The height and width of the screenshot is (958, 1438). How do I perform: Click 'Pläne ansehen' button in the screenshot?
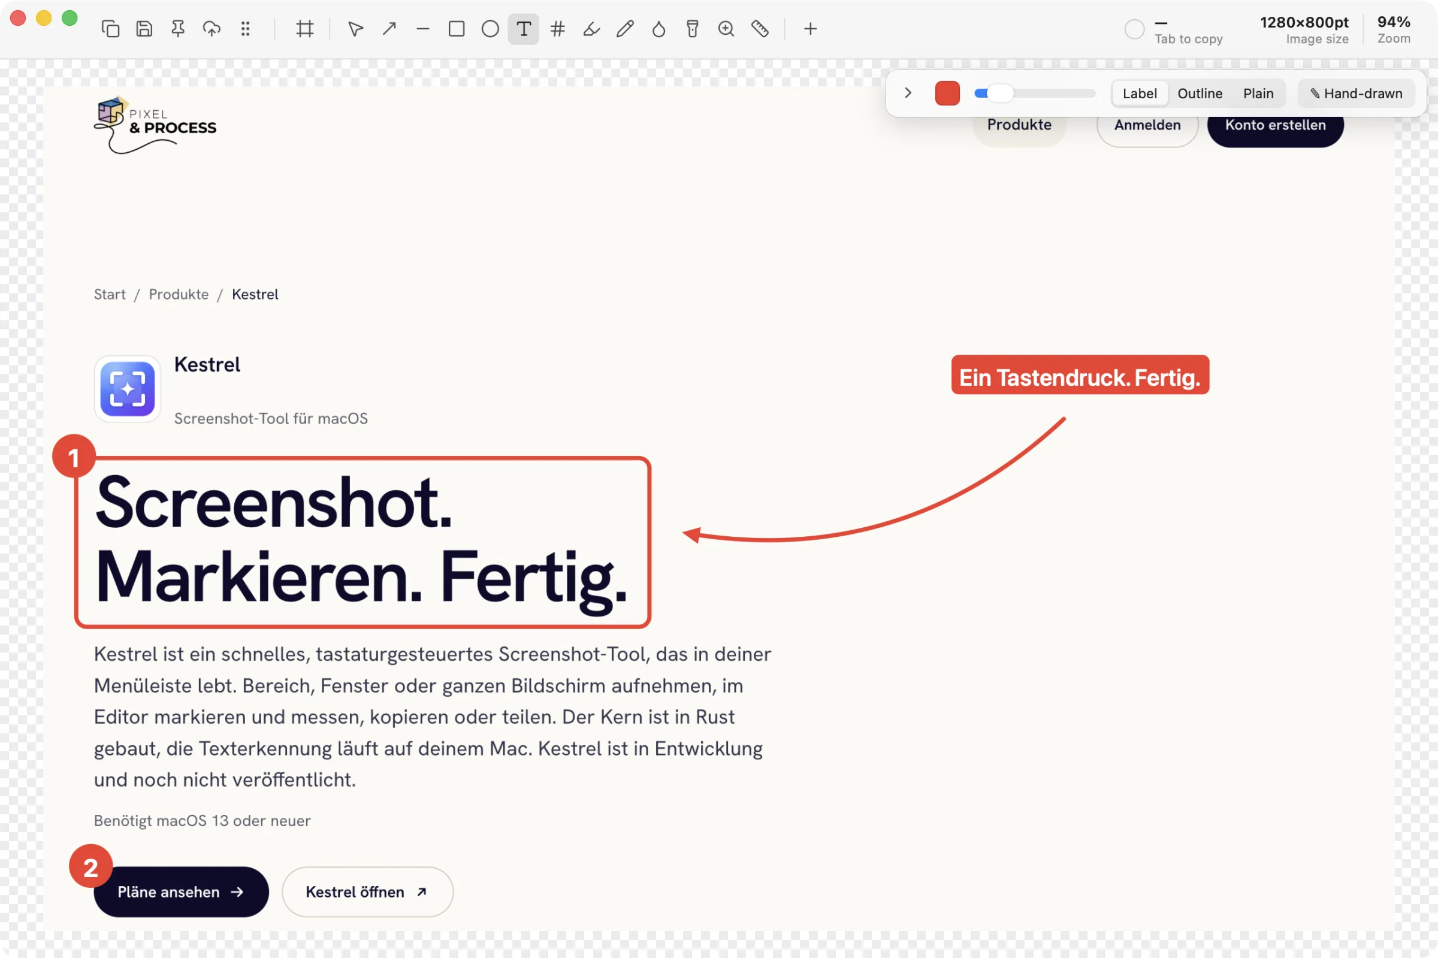(181, 891)
